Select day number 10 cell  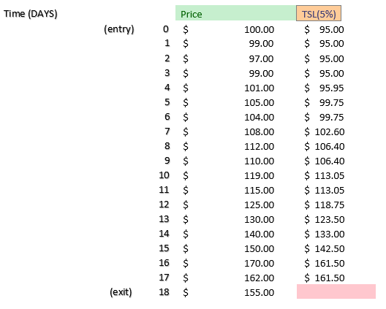164,175
